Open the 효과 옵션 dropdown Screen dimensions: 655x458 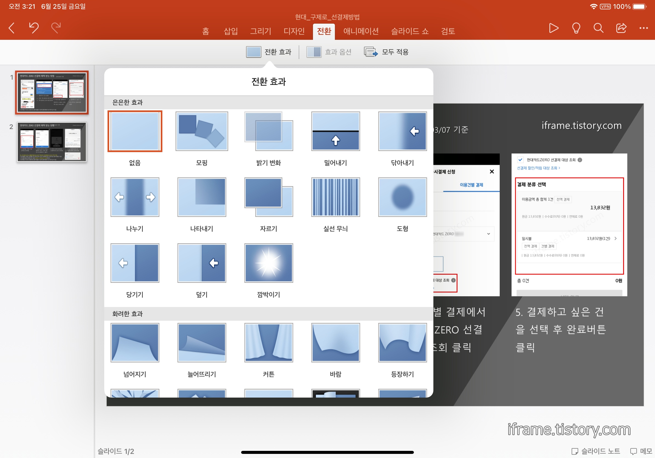[x=329, y=52]
